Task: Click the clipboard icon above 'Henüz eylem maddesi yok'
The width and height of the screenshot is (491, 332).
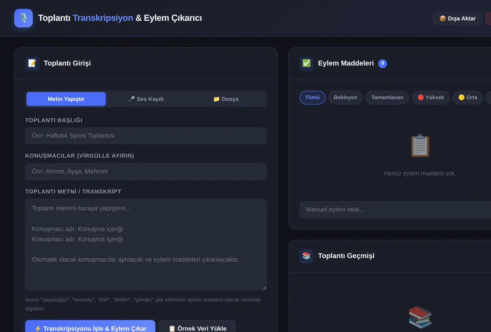Action: 420,146
